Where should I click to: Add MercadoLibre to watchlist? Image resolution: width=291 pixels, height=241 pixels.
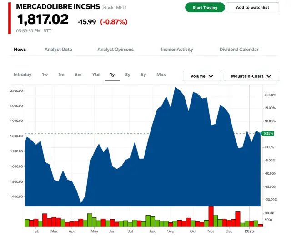(x=252, y=7)
